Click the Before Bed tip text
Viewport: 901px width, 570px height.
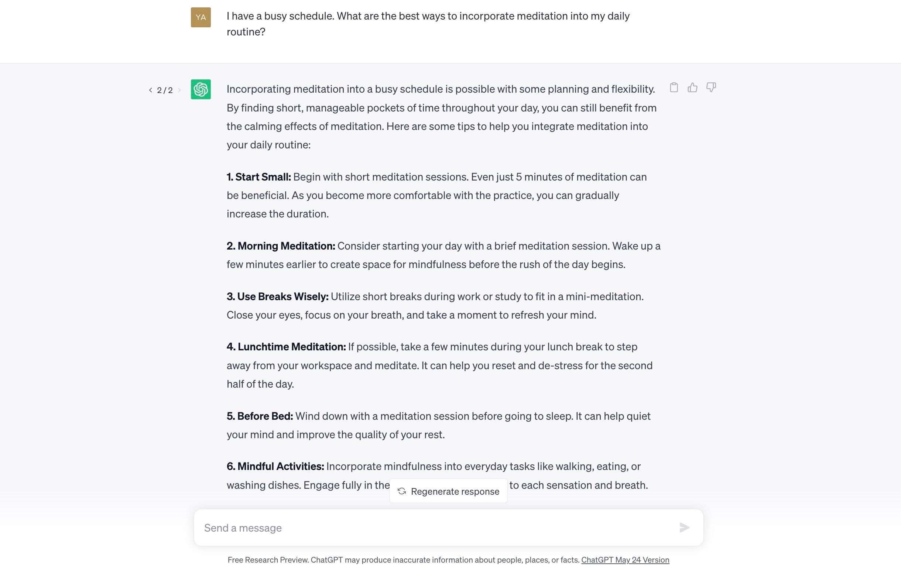click(260, 416)
